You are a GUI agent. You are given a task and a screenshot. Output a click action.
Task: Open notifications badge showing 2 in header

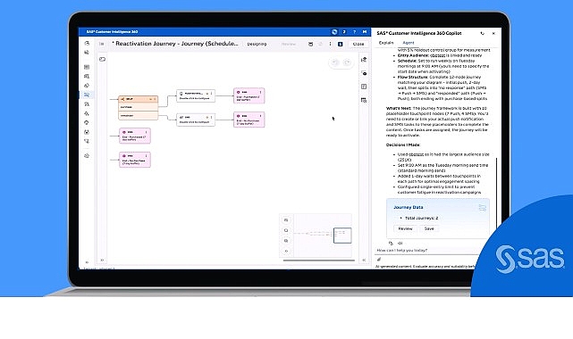point(344,32)
